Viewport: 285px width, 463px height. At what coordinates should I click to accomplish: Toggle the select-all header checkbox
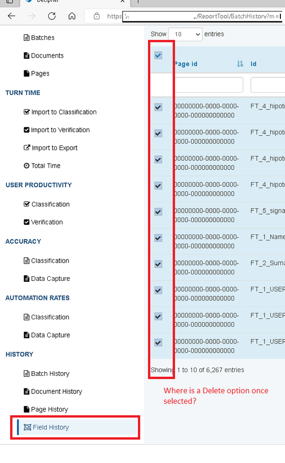point(158,56)
